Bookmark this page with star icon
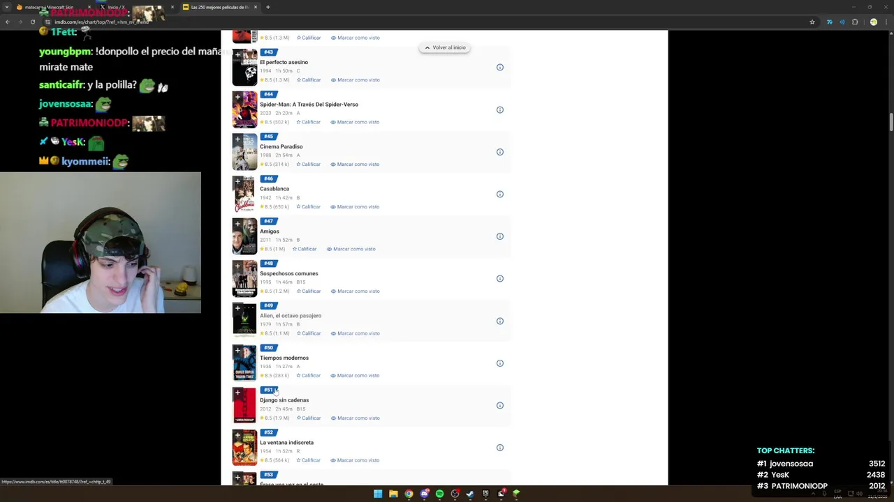894x502 pixels. (812, 22)
